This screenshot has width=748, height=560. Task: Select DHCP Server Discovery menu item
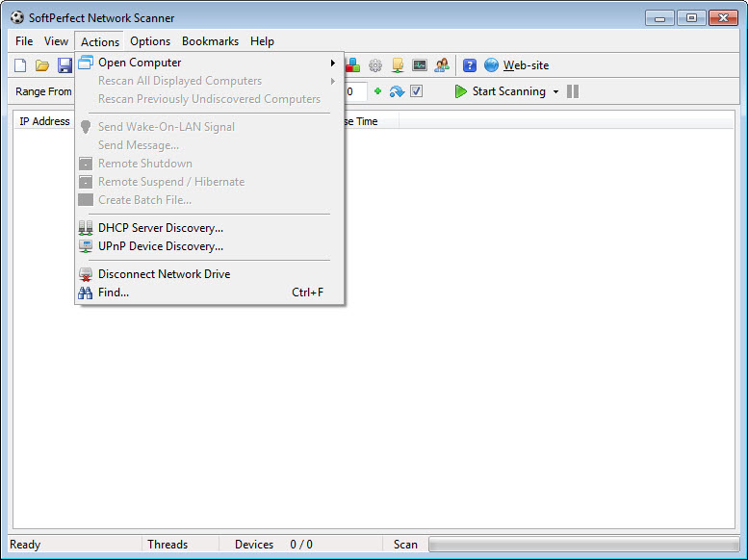click(210, 228)
